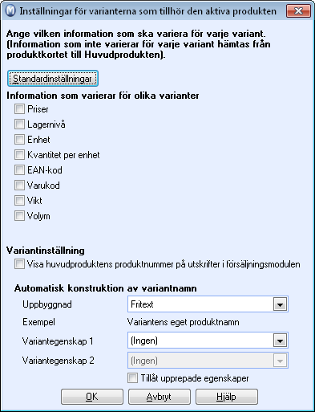Enable the EAN-kod checkbox
Screen dimensions: 315x412
pos(19,170)
